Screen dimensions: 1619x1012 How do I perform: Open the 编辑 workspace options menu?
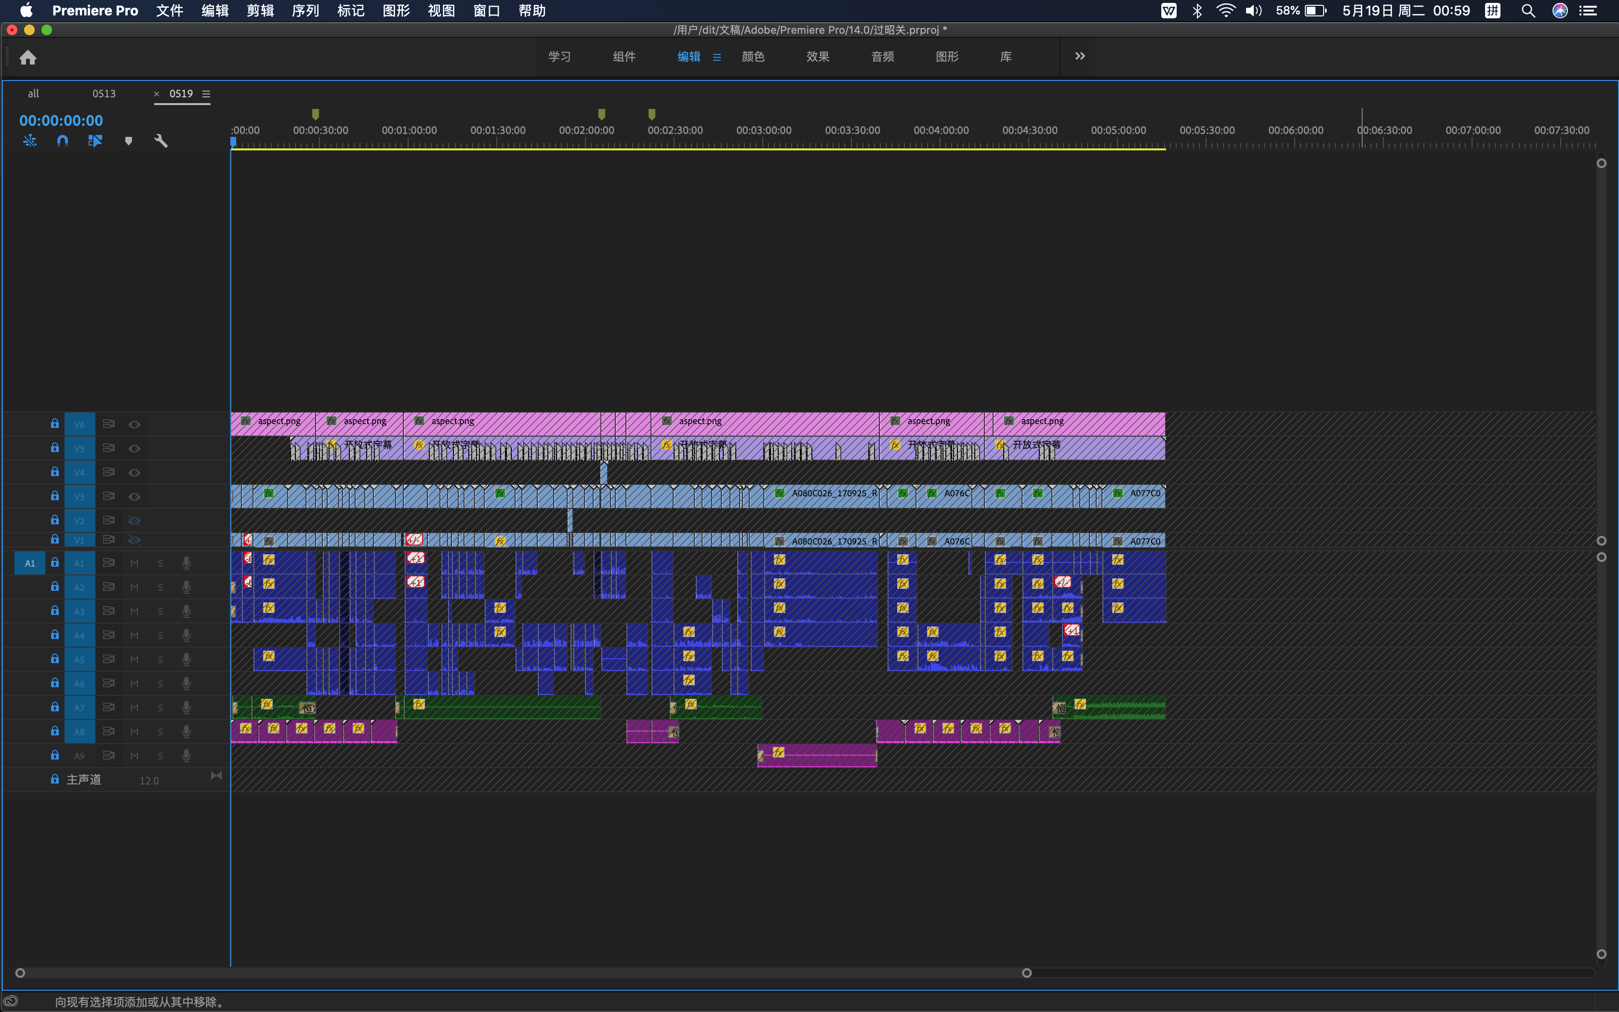coord(717,57)
